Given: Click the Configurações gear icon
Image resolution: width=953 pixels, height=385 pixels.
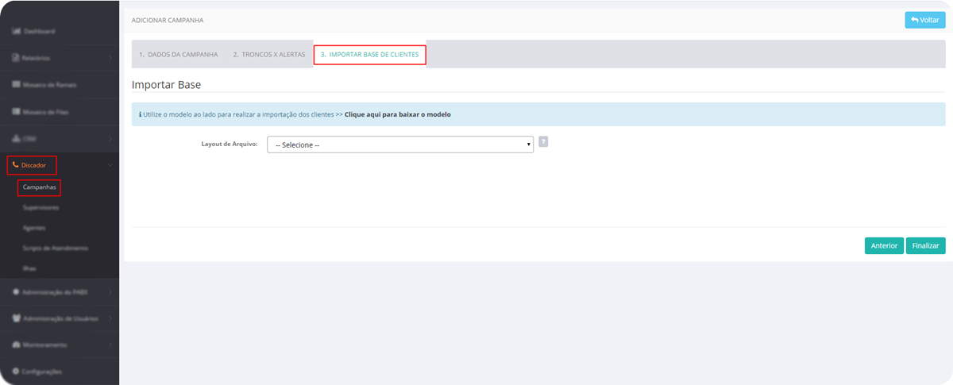Looking at the screenshot, I should tap(16, 372).
